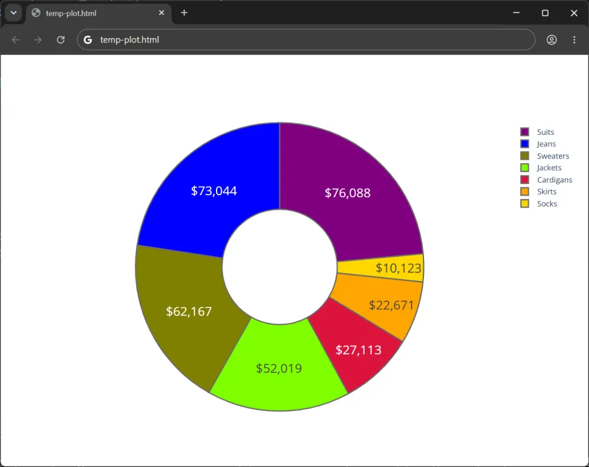Click the globe favicon on the tab
This screenshot has height=467, width=589.
(x=36, y=13)
